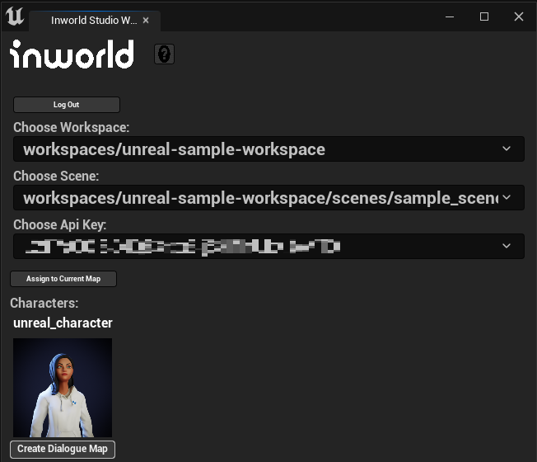Click the Unreal Engine logo icon
This screenshot has width=537, height=462.
click(15, 16)
